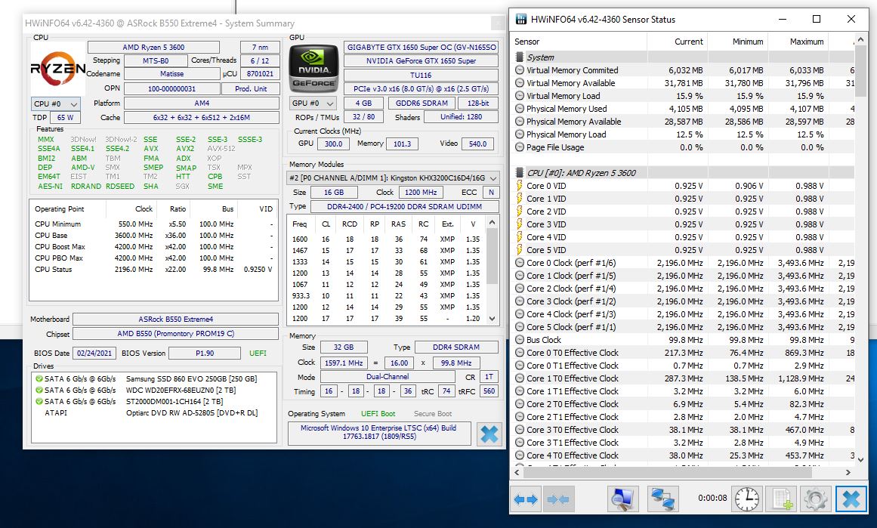The height and width of the screenshot is (528, 877).
Task: Select Virtual Memory Available row
Action: [x=683, y=83]
